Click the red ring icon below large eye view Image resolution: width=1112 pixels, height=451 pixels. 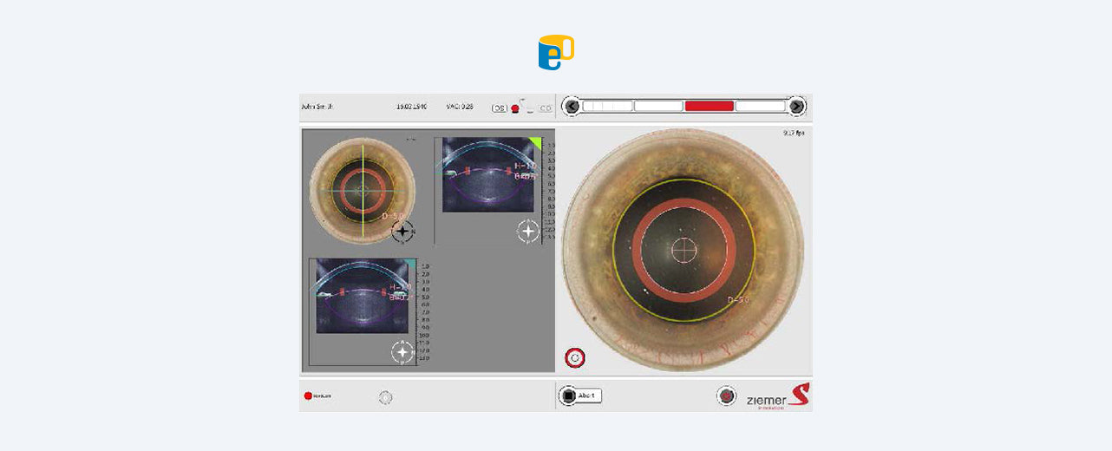[x=574, y=357]
